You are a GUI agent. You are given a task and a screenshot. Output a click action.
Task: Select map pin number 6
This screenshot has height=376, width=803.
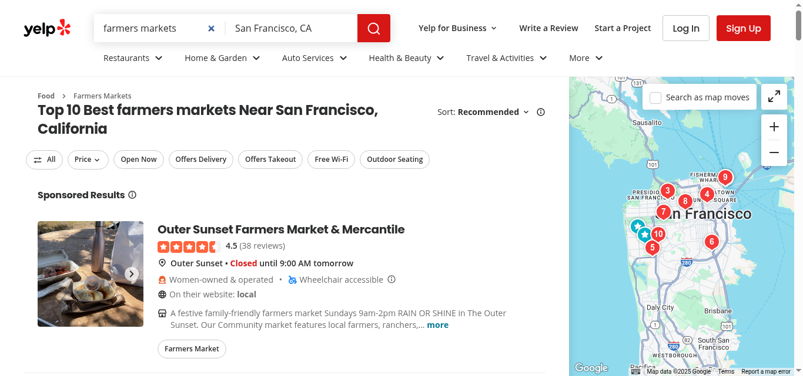click(711, 242)
